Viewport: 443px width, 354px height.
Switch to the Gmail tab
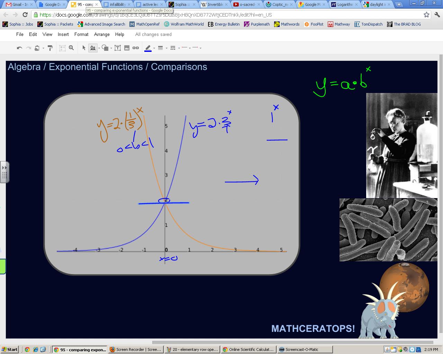click(x=18, y=4)
